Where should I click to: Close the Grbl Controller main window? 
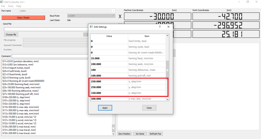[256, 2]
